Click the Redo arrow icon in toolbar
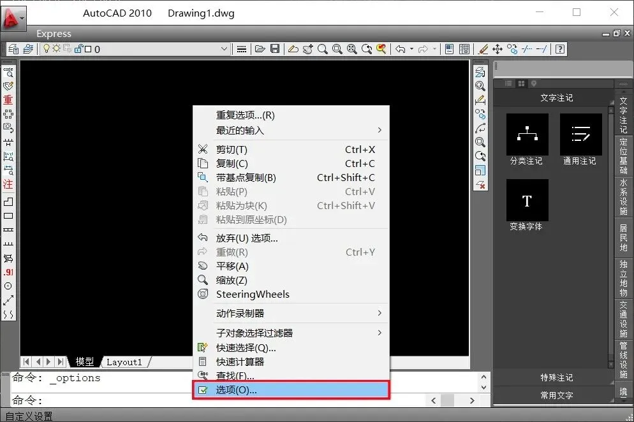634x422 pixels. pyautogui.click(x=423, y=49)
